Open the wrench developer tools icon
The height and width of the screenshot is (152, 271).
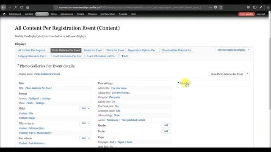click(16, 7)
